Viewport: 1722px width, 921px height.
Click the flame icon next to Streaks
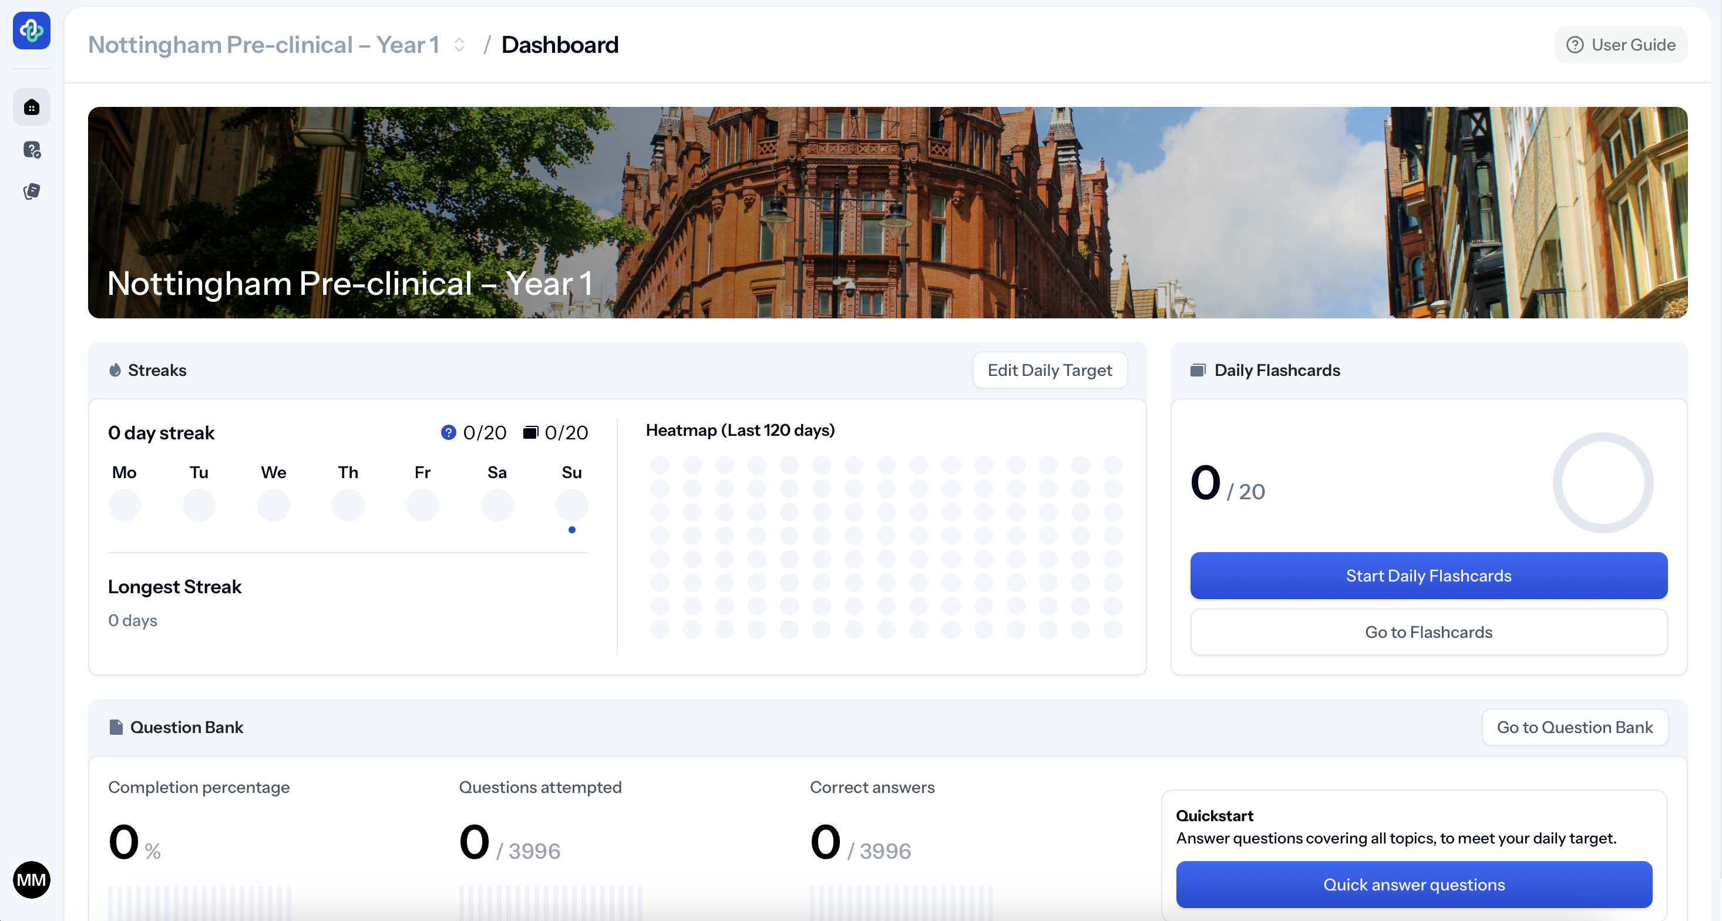coord(115,369)
